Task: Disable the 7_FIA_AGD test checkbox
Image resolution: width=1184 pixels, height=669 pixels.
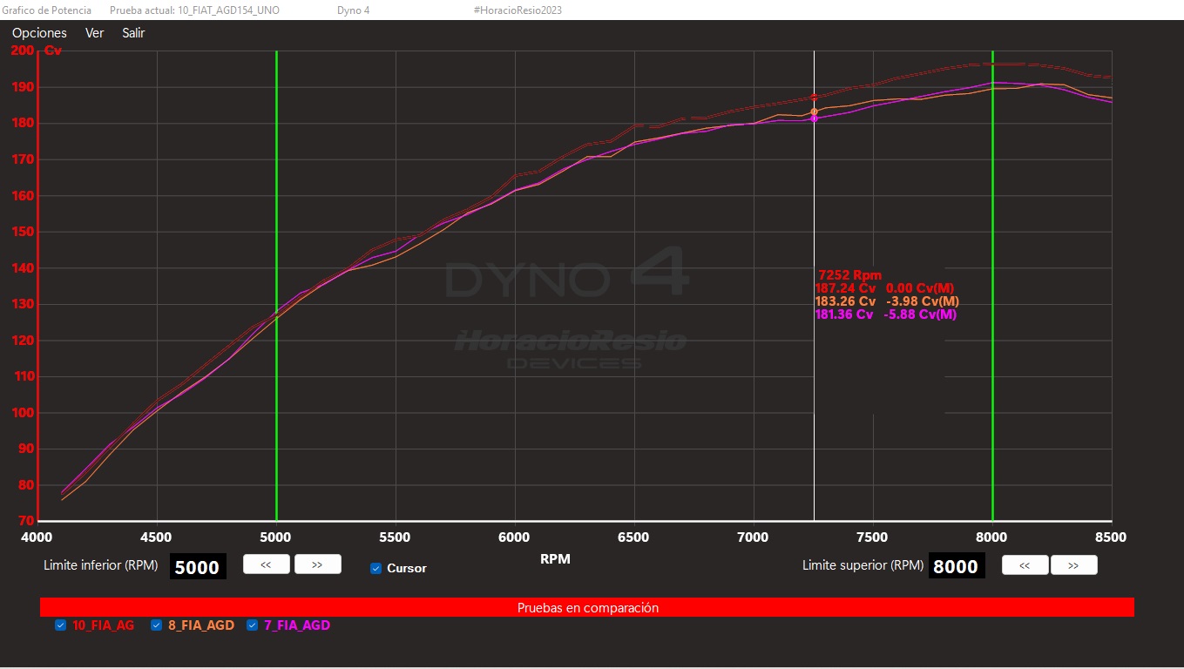Action: click(253, 625)
